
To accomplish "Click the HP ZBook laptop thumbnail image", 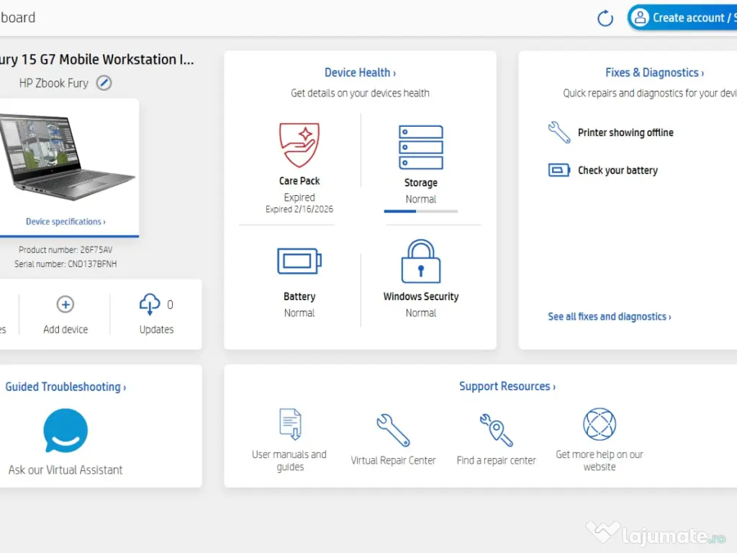I will tap(66, 157).
